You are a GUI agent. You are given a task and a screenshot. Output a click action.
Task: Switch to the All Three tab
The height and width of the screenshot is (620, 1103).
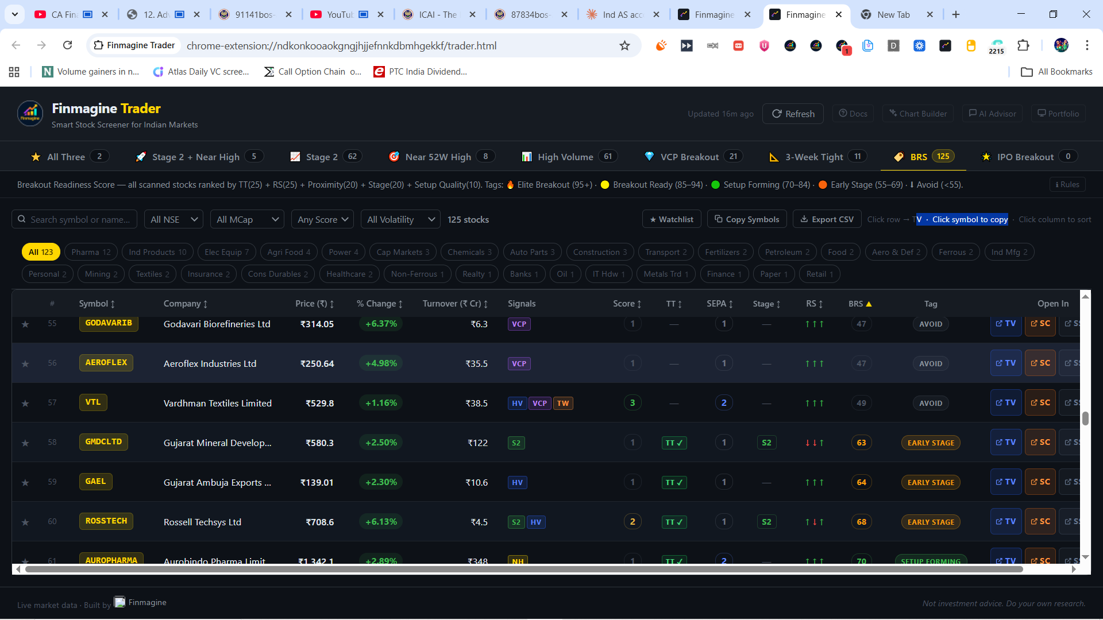pos(70,157)
